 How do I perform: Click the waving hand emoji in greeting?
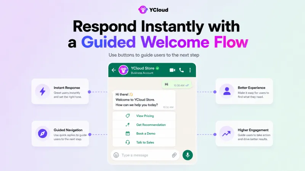click(131, 94)
